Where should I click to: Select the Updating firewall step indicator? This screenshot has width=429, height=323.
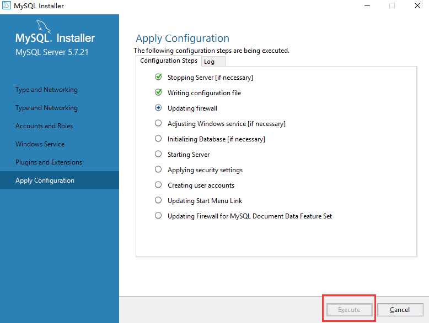point(158,108)
